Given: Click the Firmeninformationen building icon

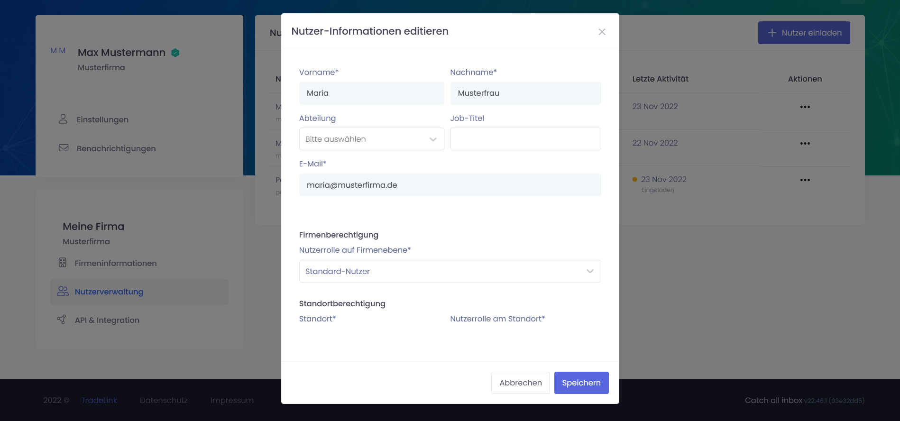Looking at the screenshot, I should [x=62, y=263].
